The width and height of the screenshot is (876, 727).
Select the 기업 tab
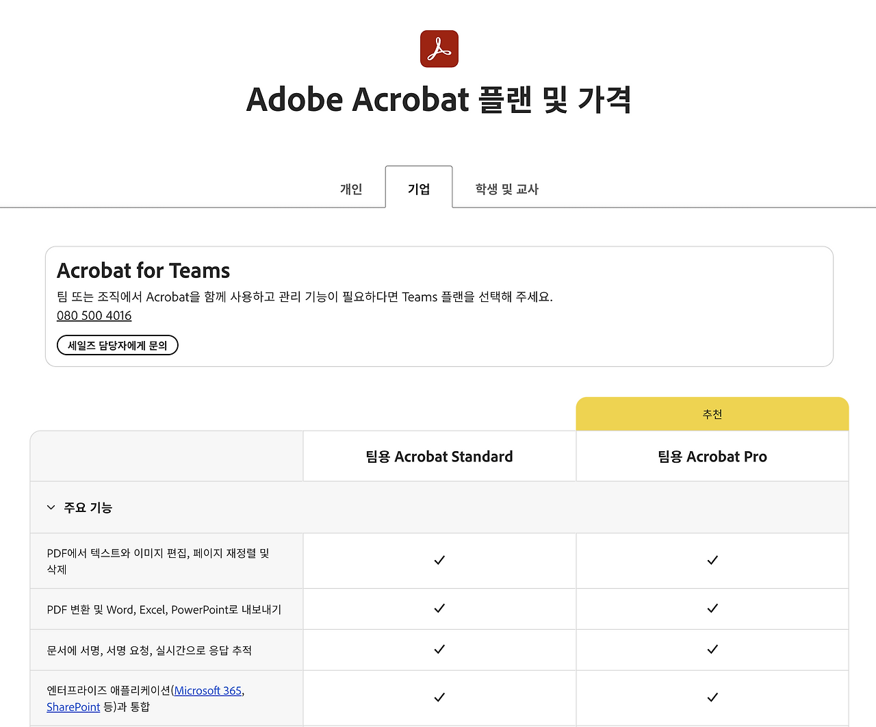(419, 188)
